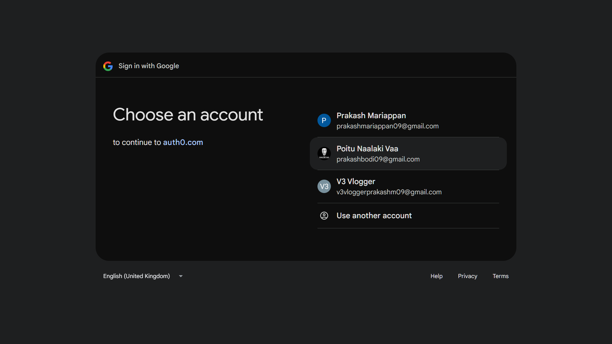Open the English (United Kingdom) language selector
The width and height of the screenshot is (612, 344).
point(136,276)
